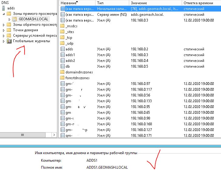Click the tree pane horizontal scrollbar thumb
This screenshot has width=221, height=172.
[22, 135]
